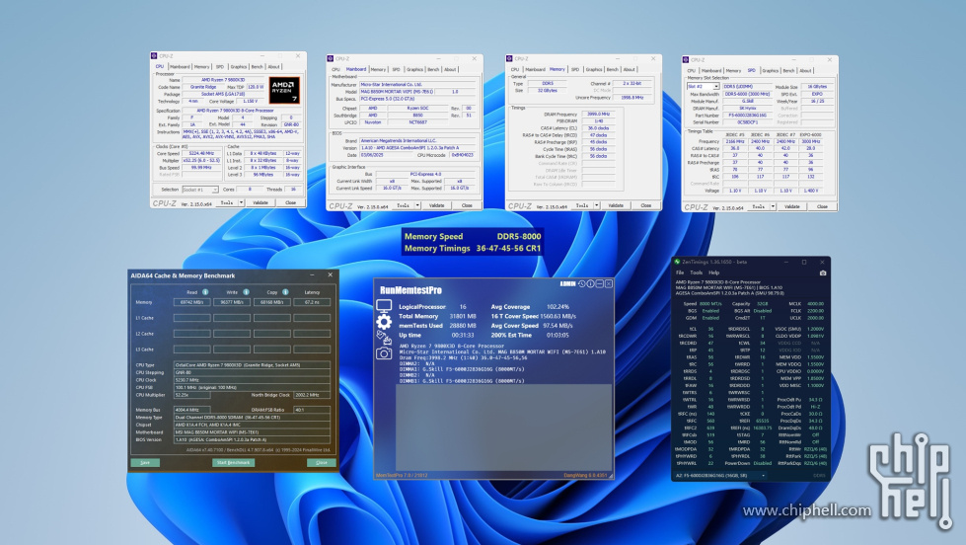Click DRAM Frequency value in CPU-Z Memory window
The width and height of the screenshot is (966, 545).
(x=598, y=115)
